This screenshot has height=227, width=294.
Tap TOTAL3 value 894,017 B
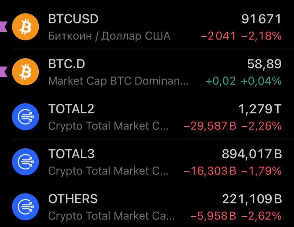(251, 154)
